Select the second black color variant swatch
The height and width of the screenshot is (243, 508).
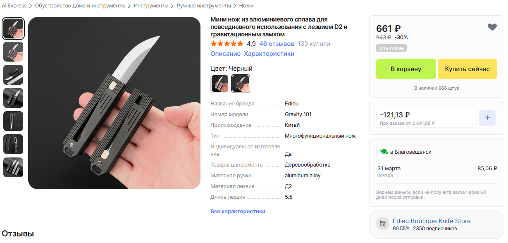pyautogui.click(x=241, y=83)
